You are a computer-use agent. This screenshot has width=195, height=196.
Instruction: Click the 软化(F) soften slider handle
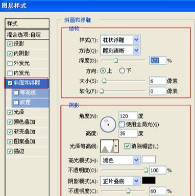pyautogui.click(x=102, y=91)
